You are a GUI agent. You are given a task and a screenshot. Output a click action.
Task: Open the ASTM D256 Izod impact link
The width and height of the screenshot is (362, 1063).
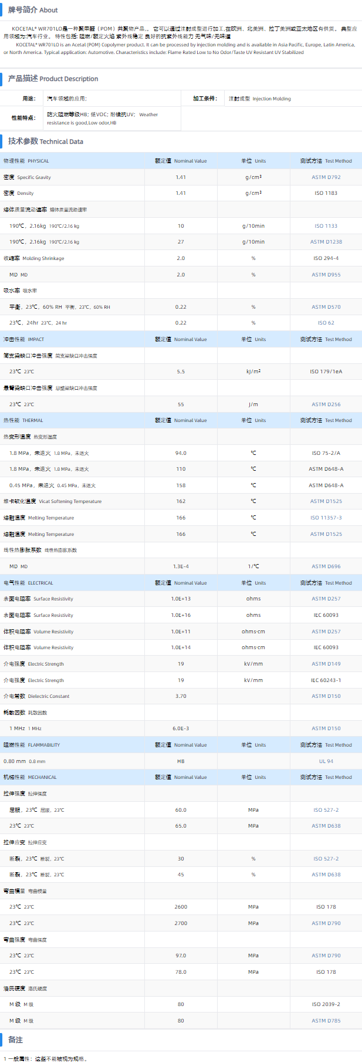click(x=326, y=404)
